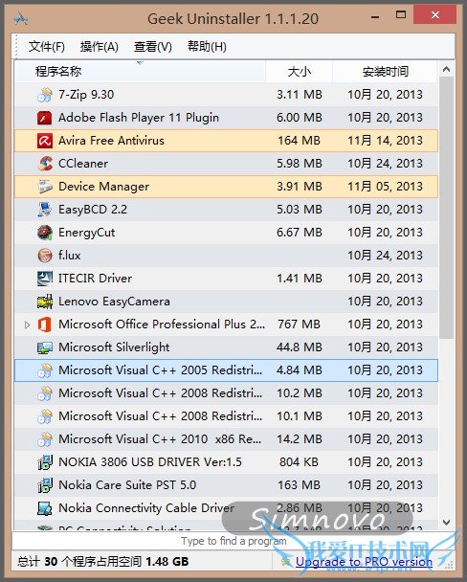Select Microsoft Visual C++ 2005 Redistri... text
The image size is (467, 582).
pos(160,370)
